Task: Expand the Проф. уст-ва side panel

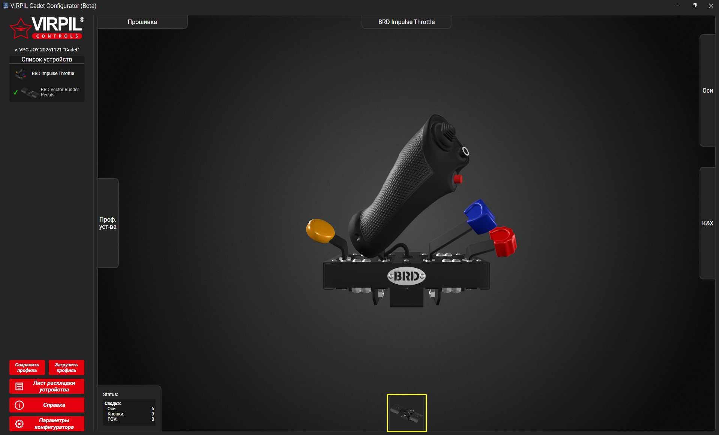Action: pos(108,223)
